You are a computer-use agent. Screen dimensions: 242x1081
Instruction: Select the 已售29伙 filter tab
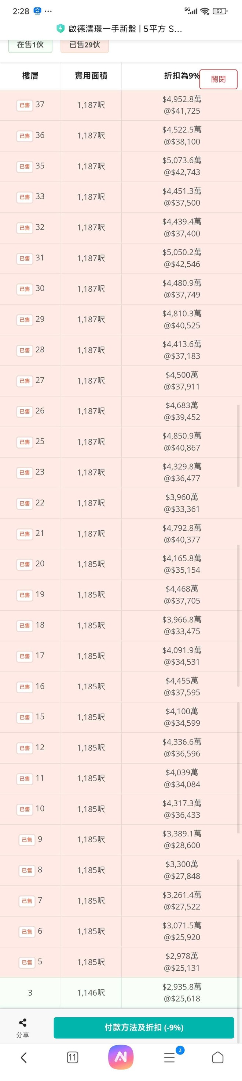[85, 45]
